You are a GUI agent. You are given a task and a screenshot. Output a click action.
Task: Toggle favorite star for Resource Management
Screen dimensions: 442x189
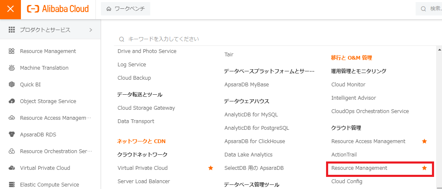click(x=424, y=168)
